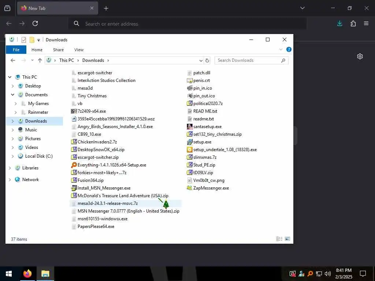Click Firefox icon on the taskbar

click(x=27, y=274)
